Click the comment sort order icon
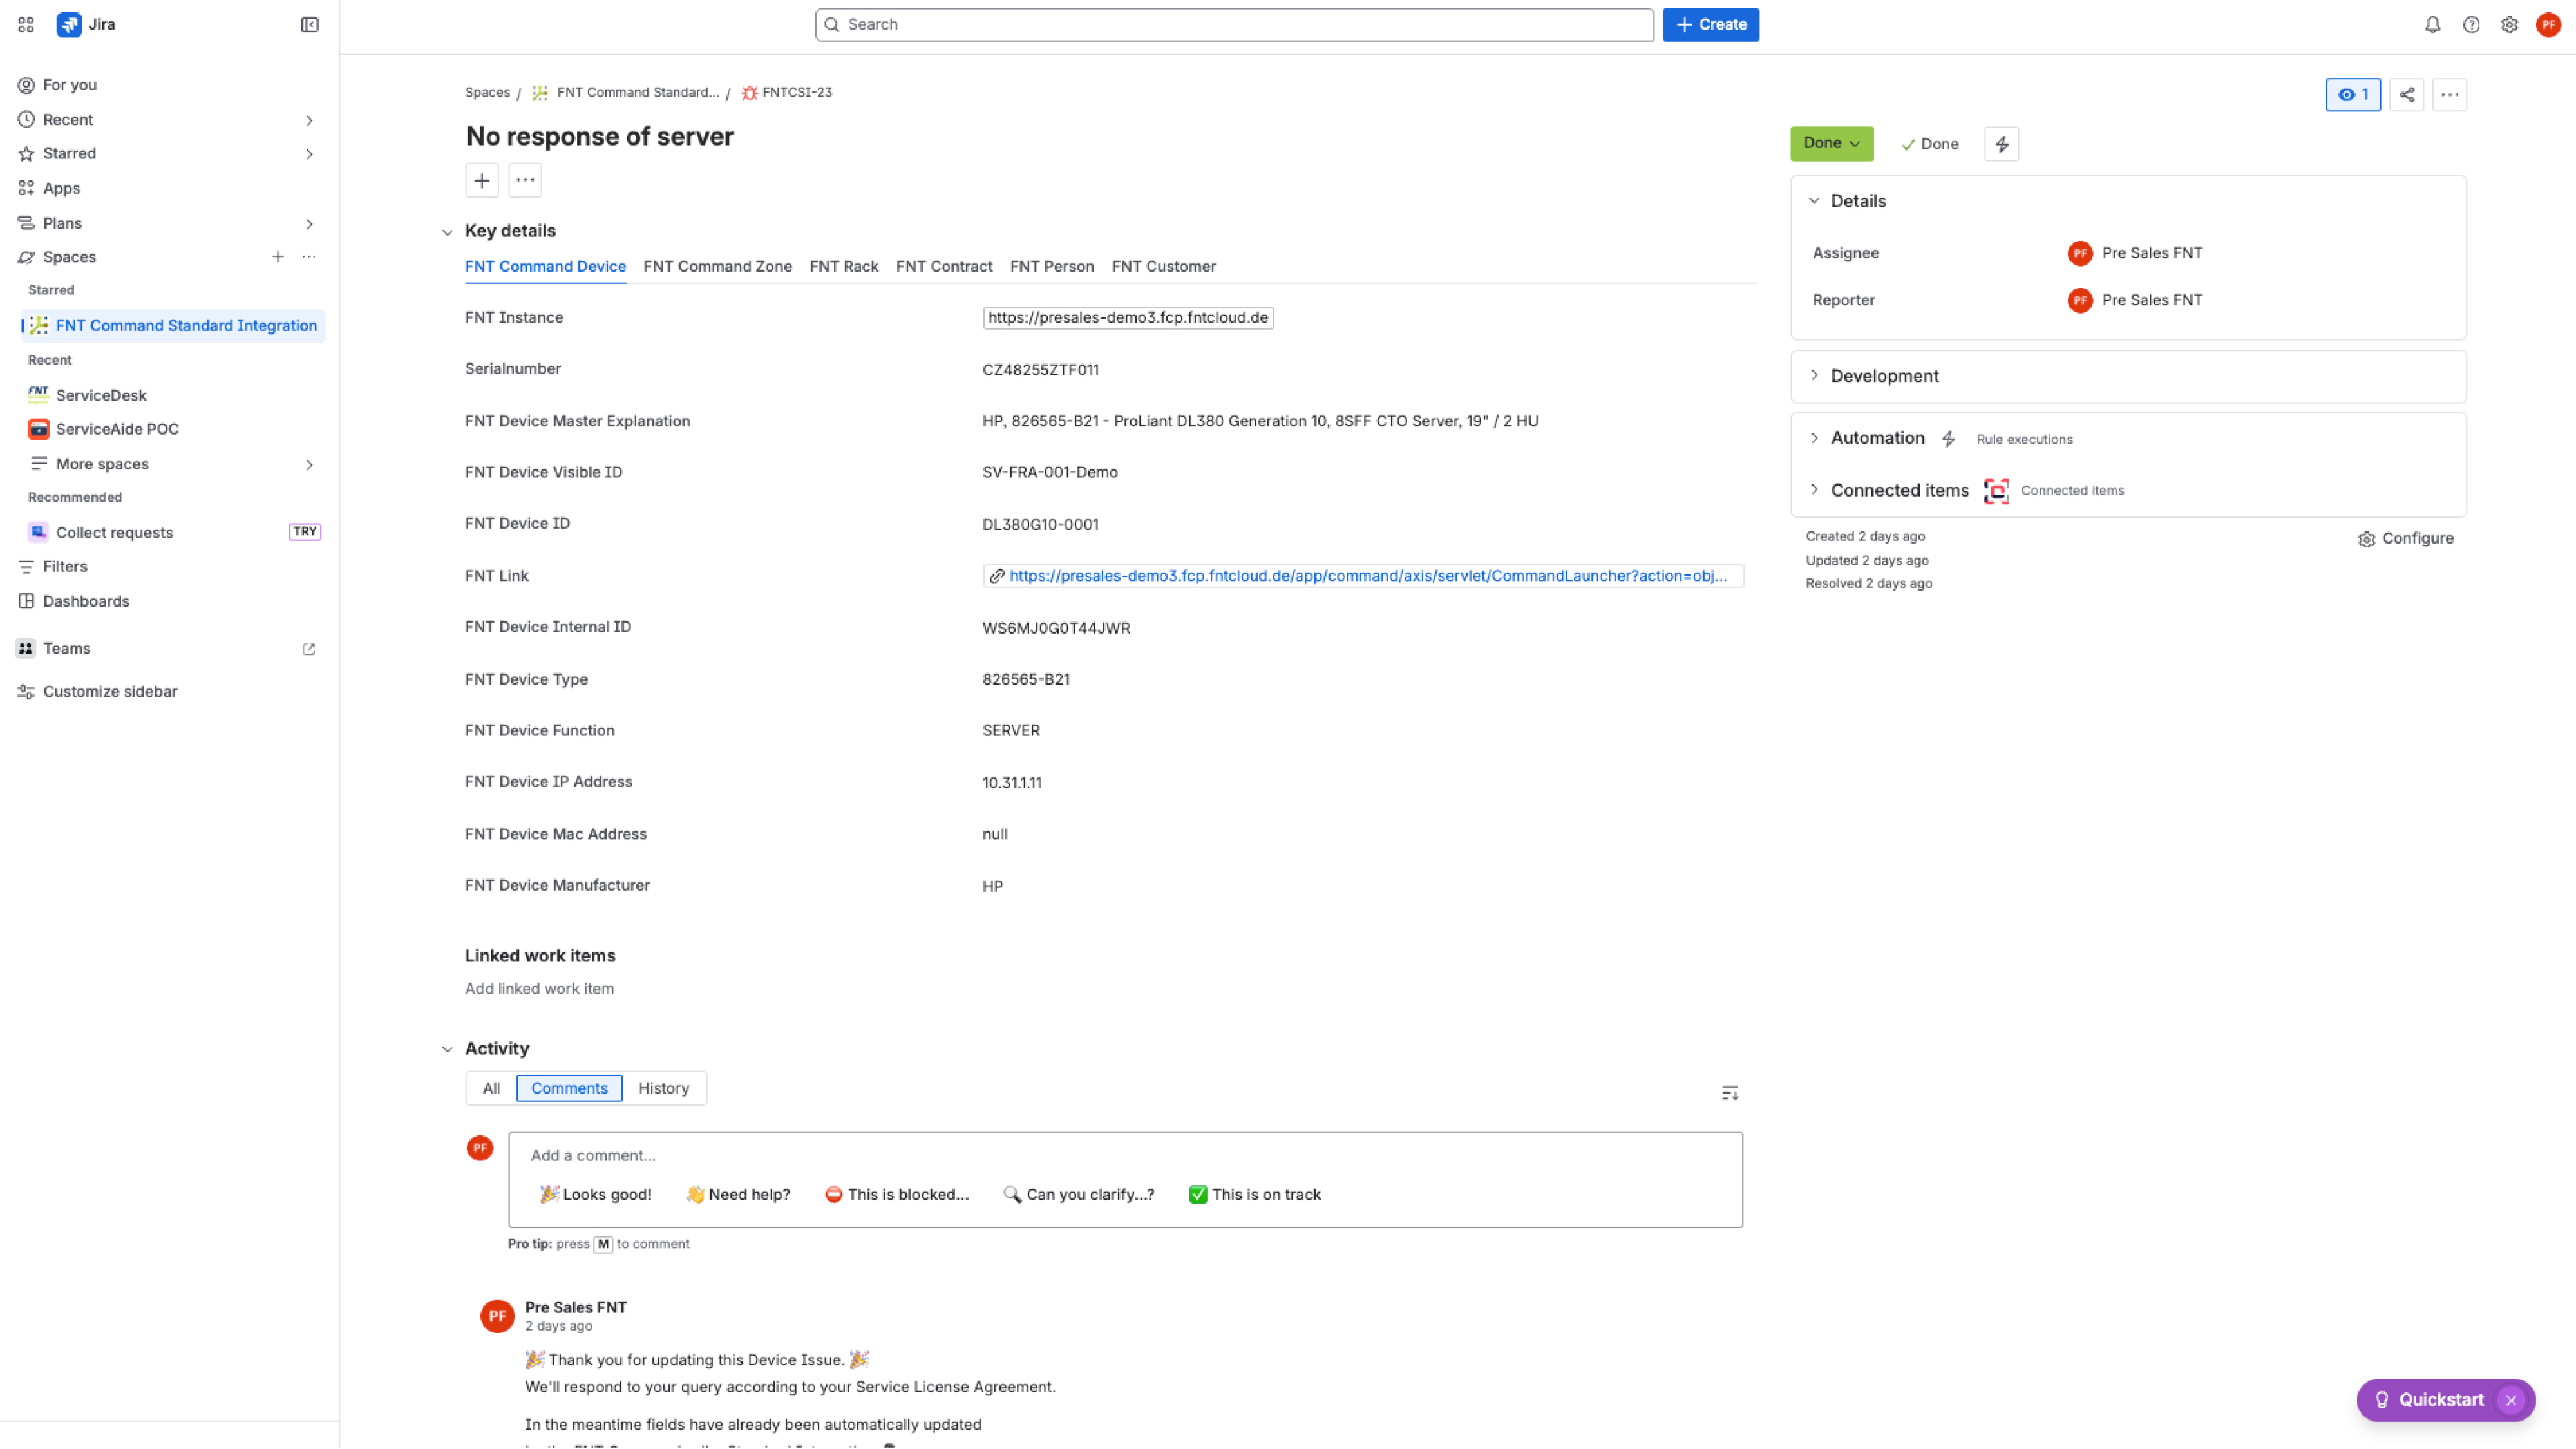 pyautogui.click(x=1730, y=1093)
